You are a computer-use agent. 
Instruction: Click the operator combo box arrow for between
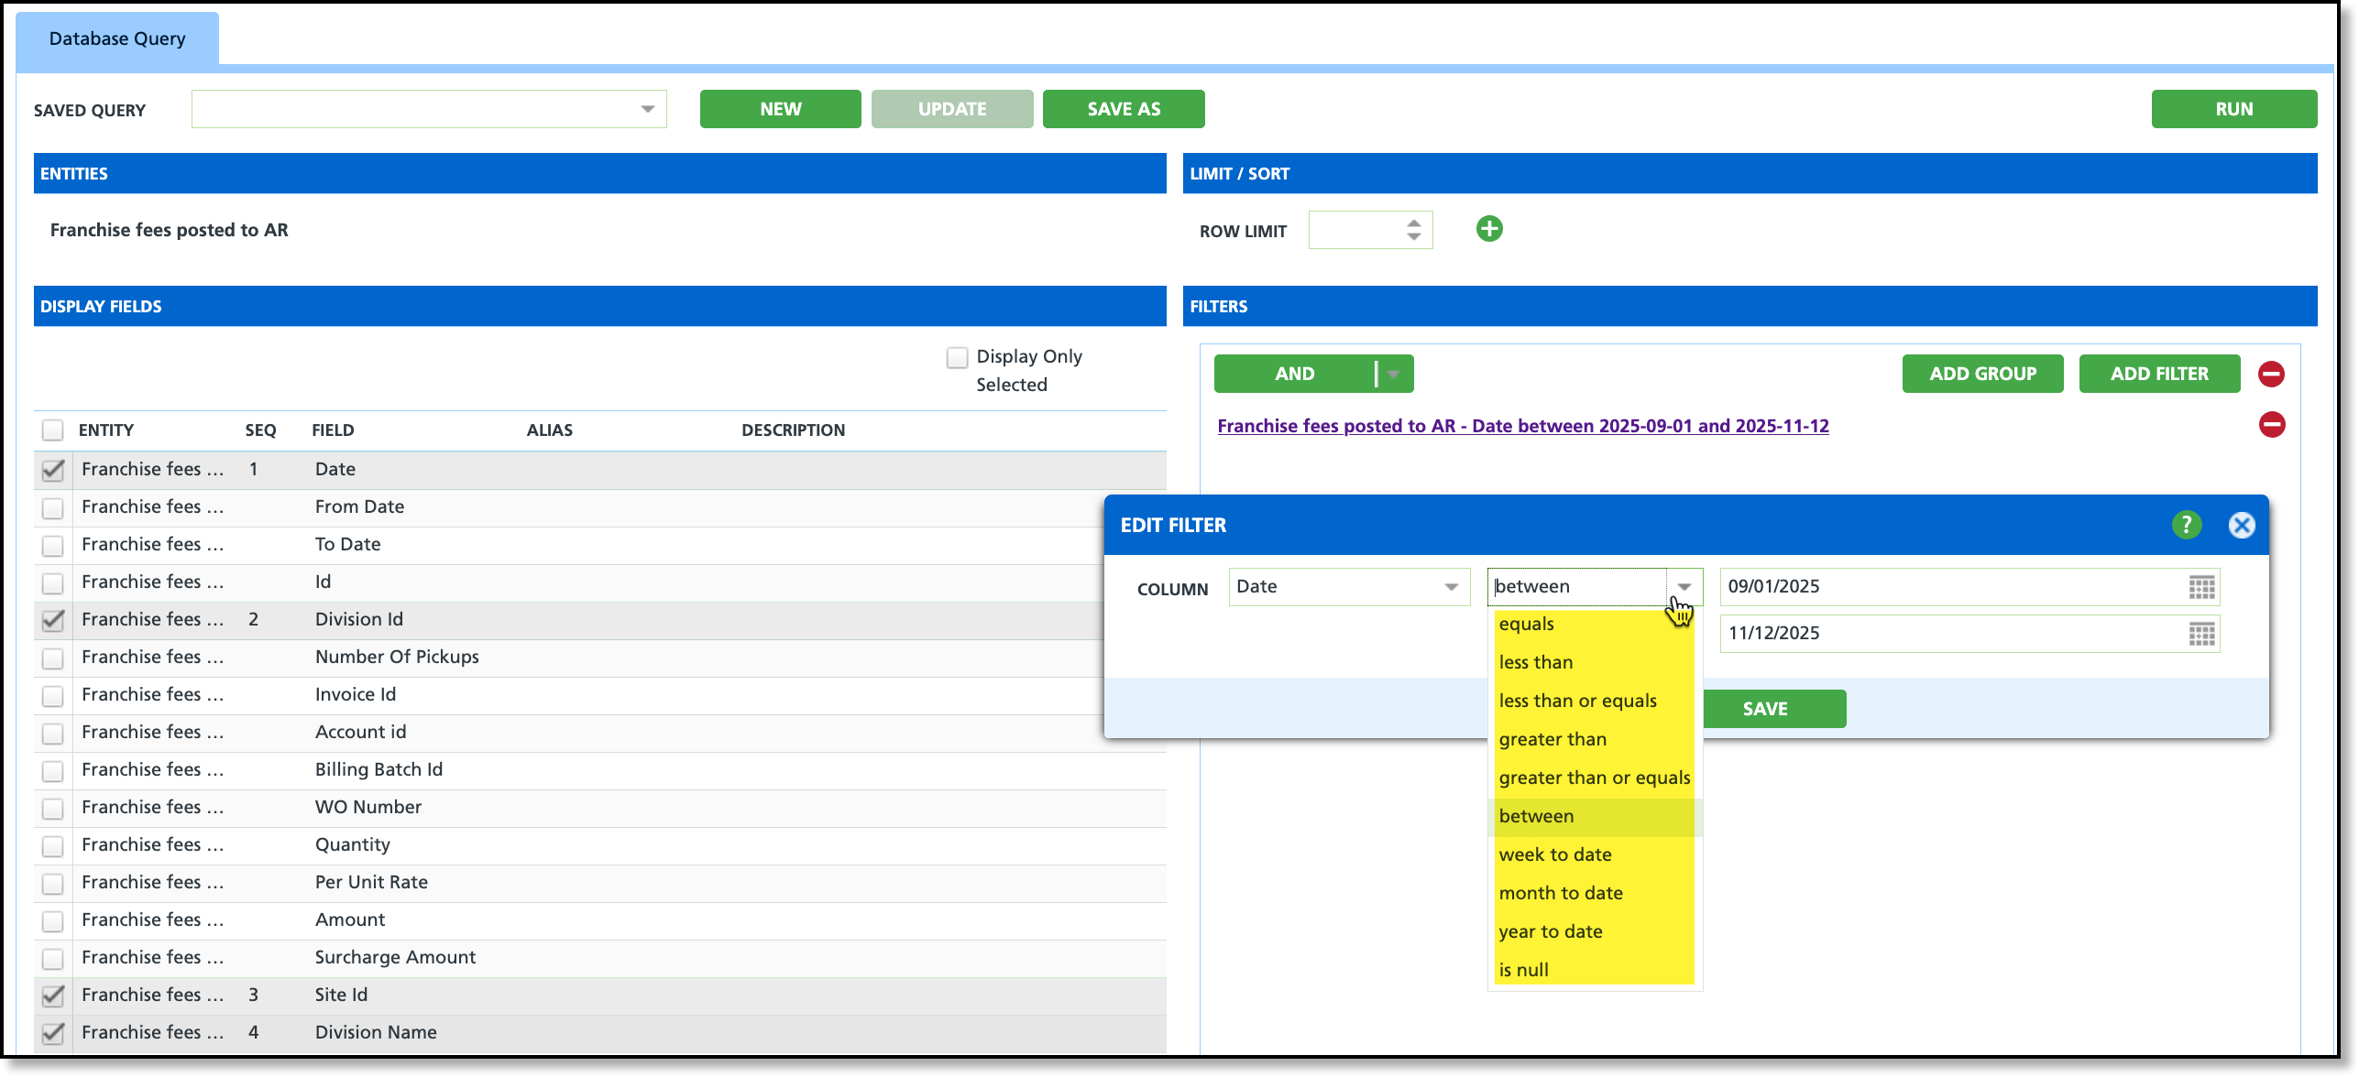pos(1684,587)
